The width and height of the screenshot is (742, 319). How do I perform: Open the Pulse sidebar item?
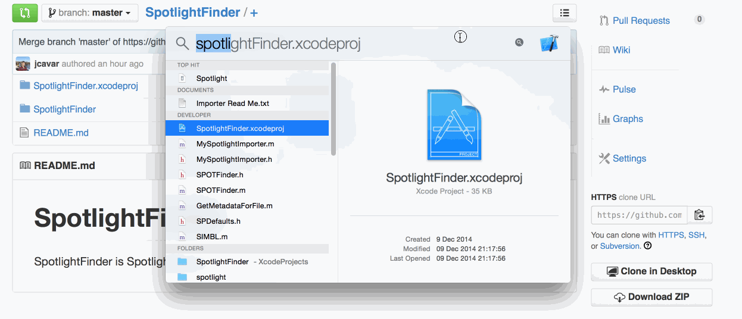click(624, 89)
